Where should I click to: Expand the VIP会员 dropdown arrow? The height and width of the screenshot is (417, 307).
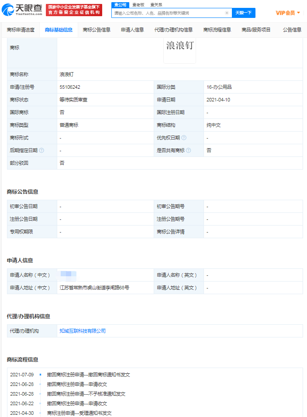click(x=299, y=13)
